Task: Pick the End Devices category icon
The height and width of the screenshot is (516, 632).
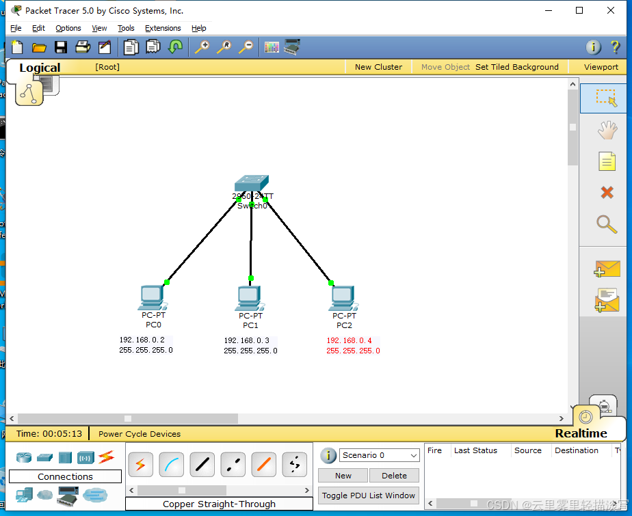Action: point(24,495)
